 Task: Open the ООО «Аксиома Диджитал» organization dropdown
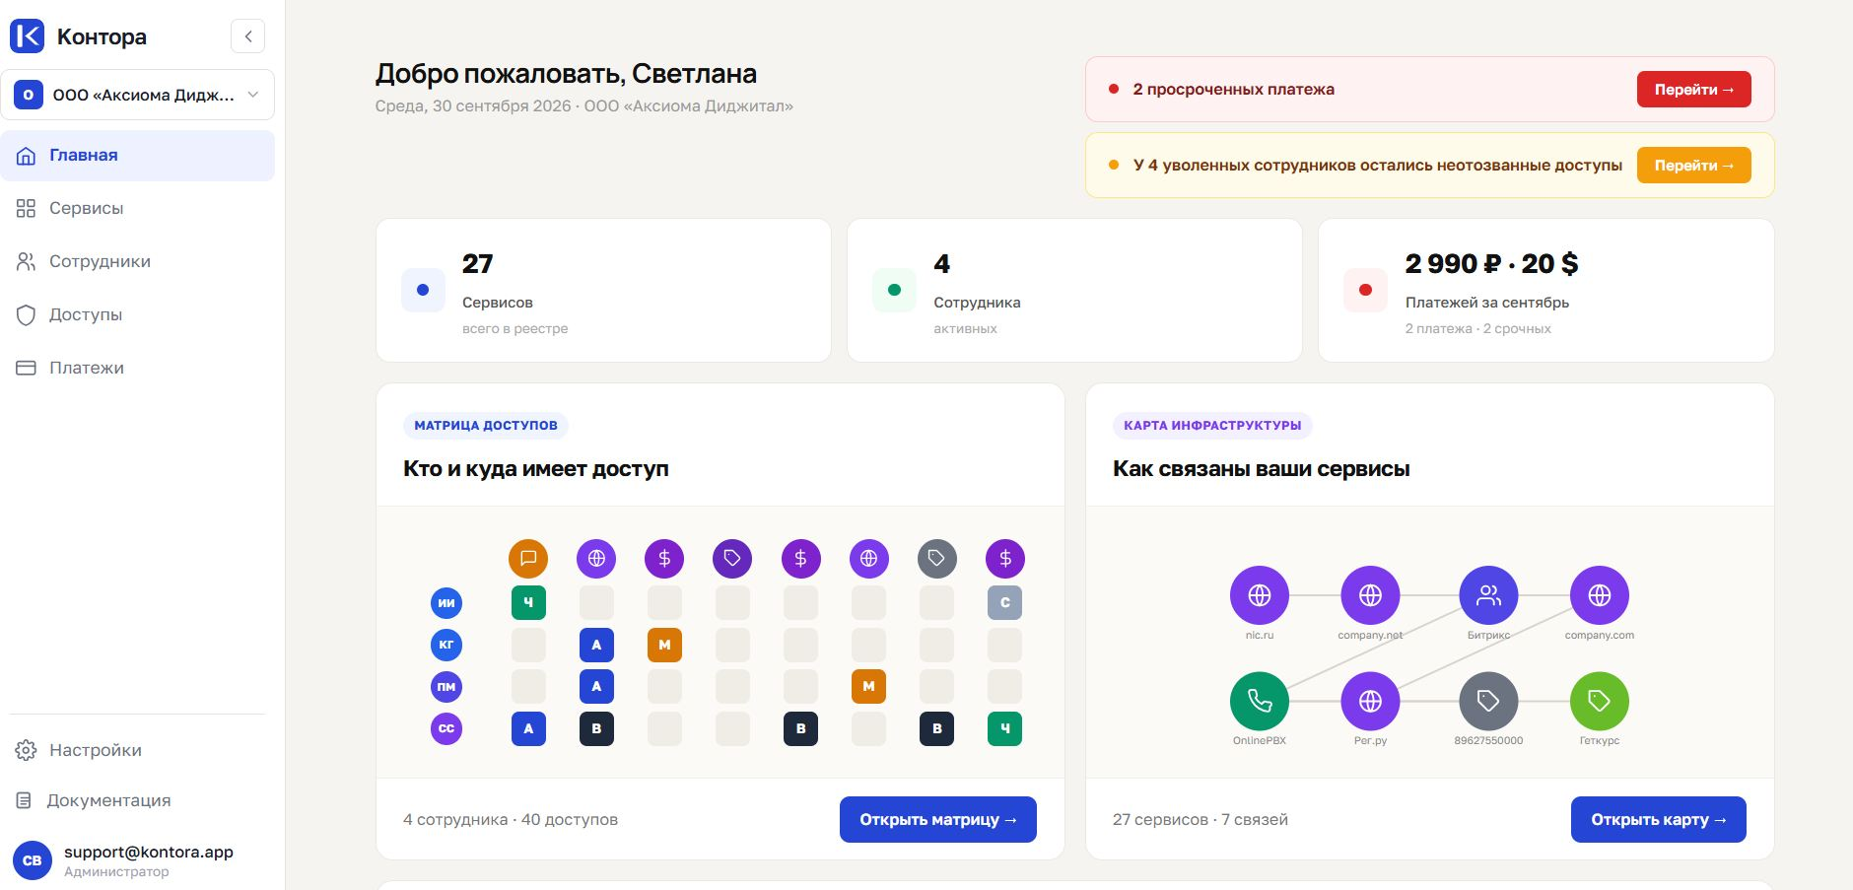click(138, 95)
